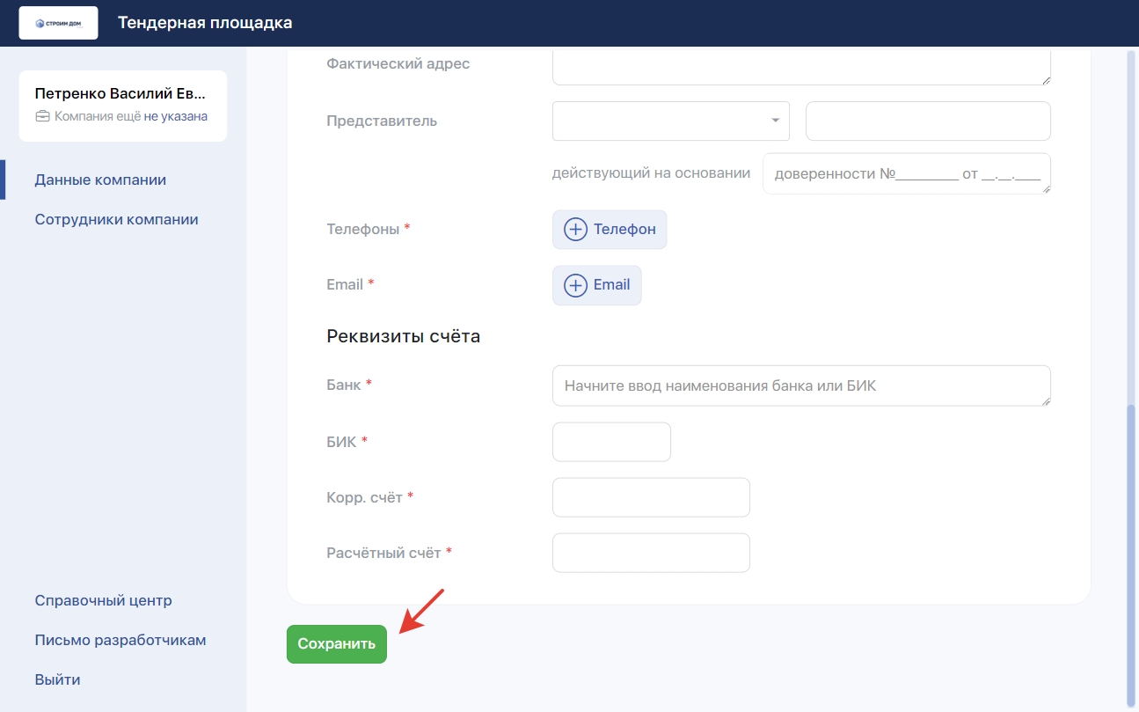The width and height of the screenshot is (1139, 712).
Task: Click the vertical page scrollbar
Action: coord(1131,546)
